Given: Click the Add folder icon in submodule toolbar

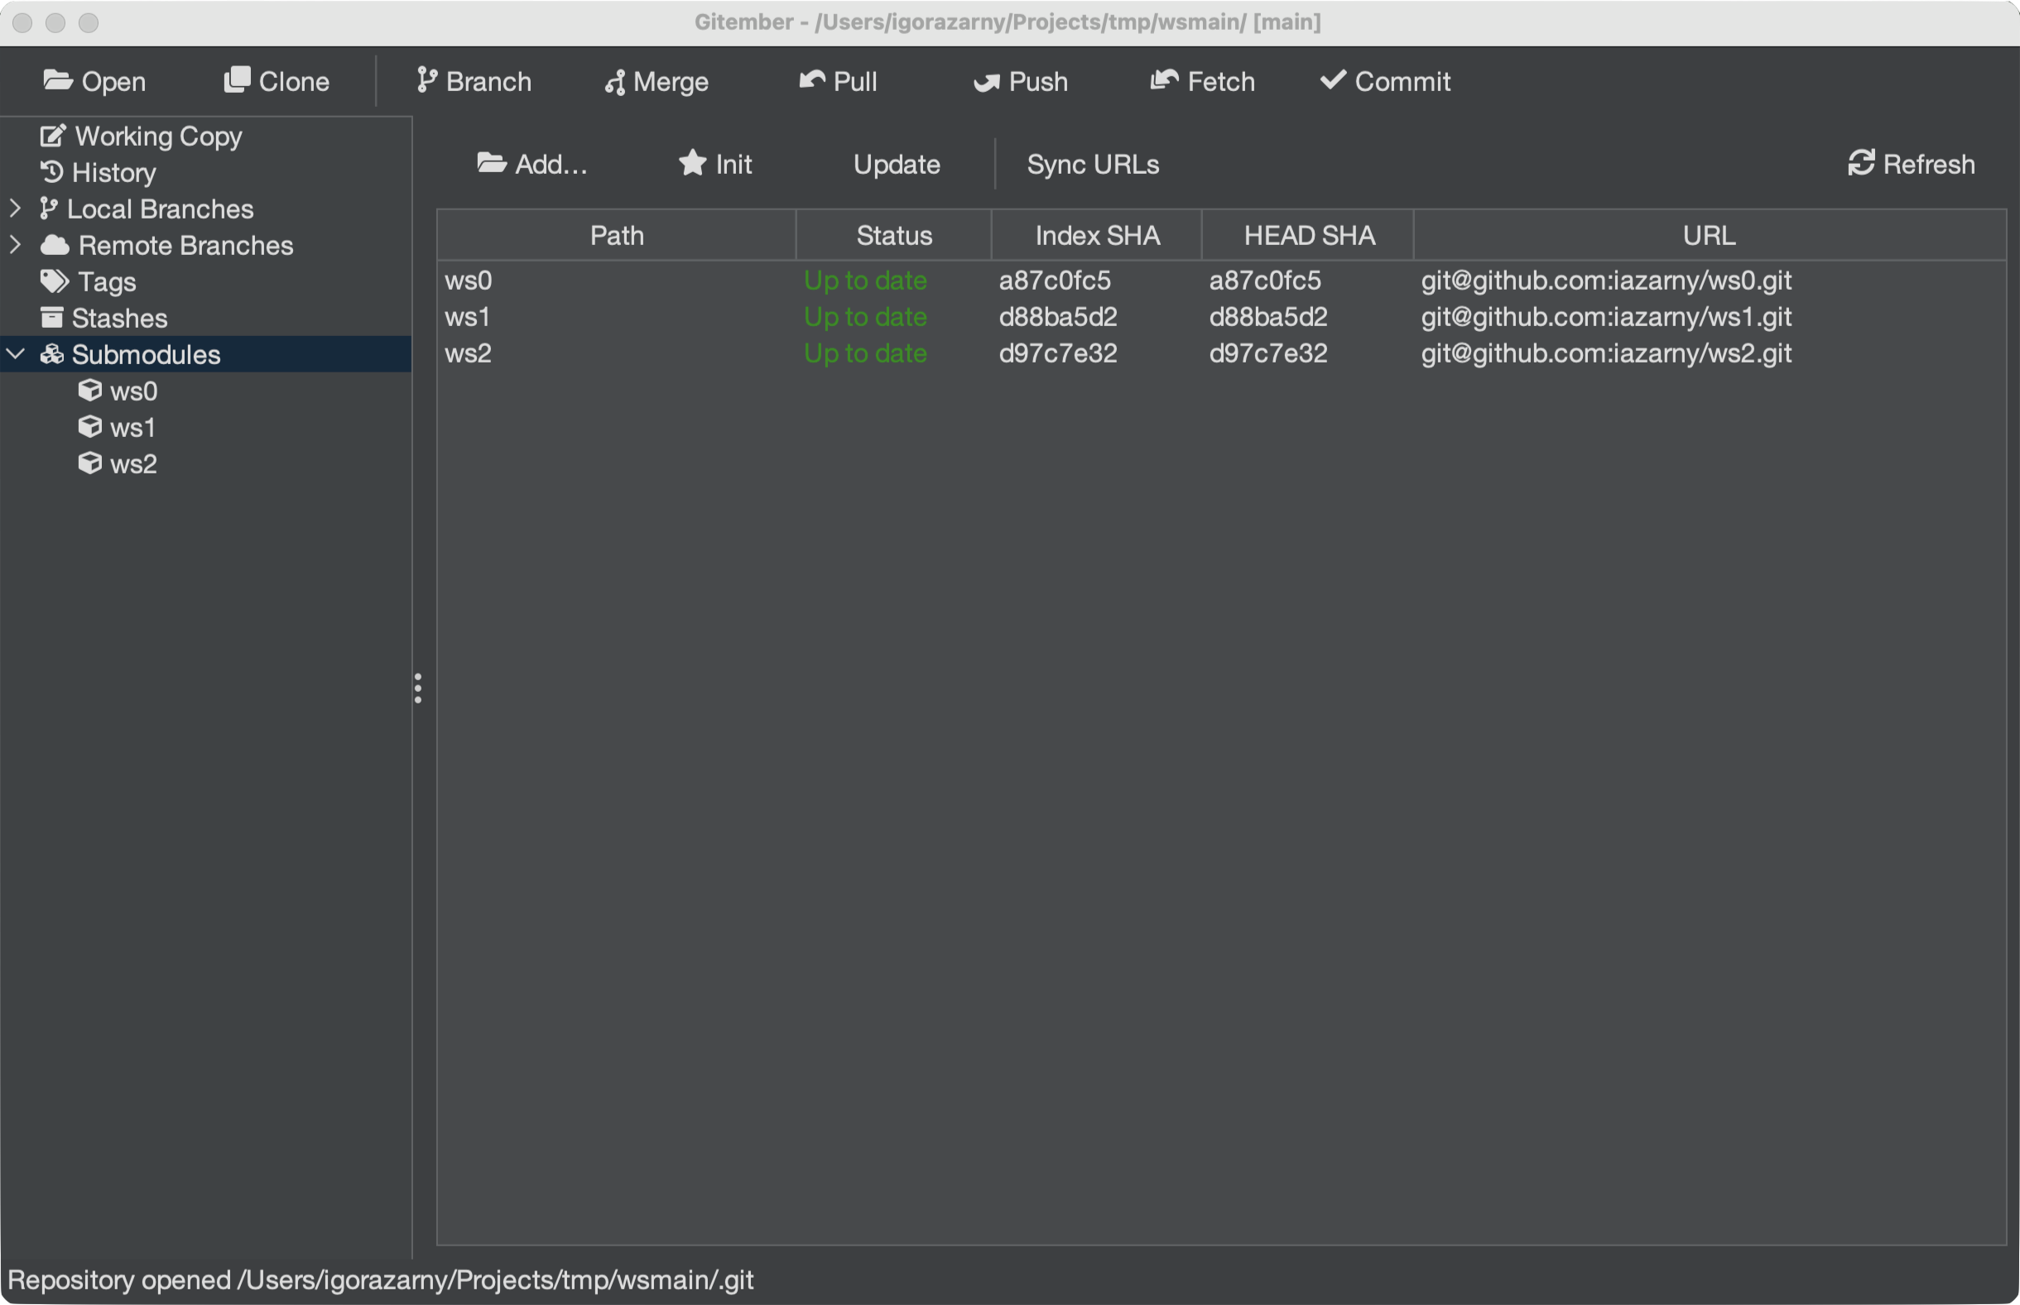Looking at the screenshot, I should click(492, 162).
